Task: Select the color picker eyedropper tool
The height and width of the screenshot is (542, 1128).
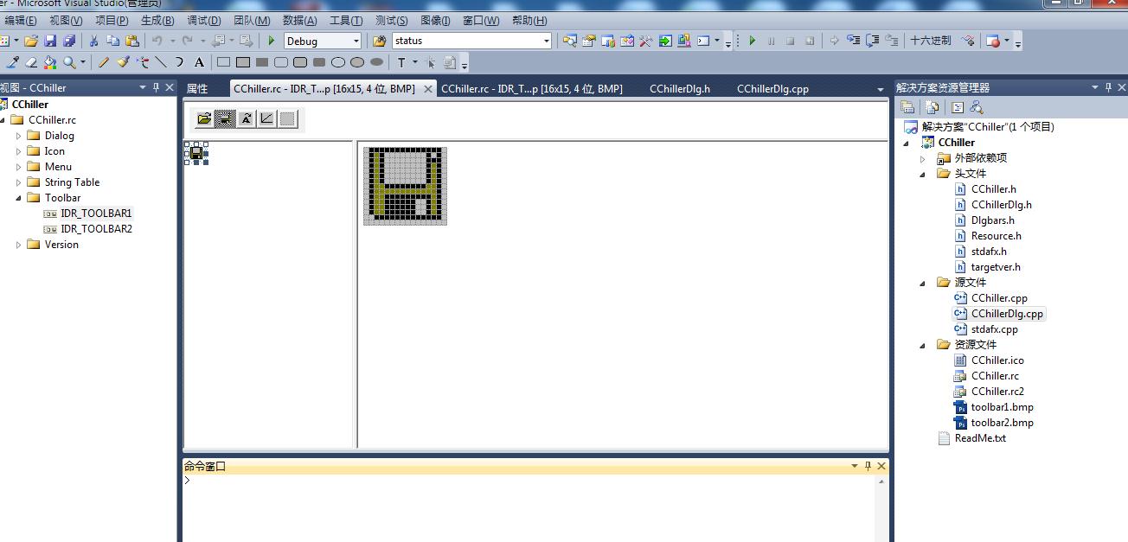Action: [13, 62]
